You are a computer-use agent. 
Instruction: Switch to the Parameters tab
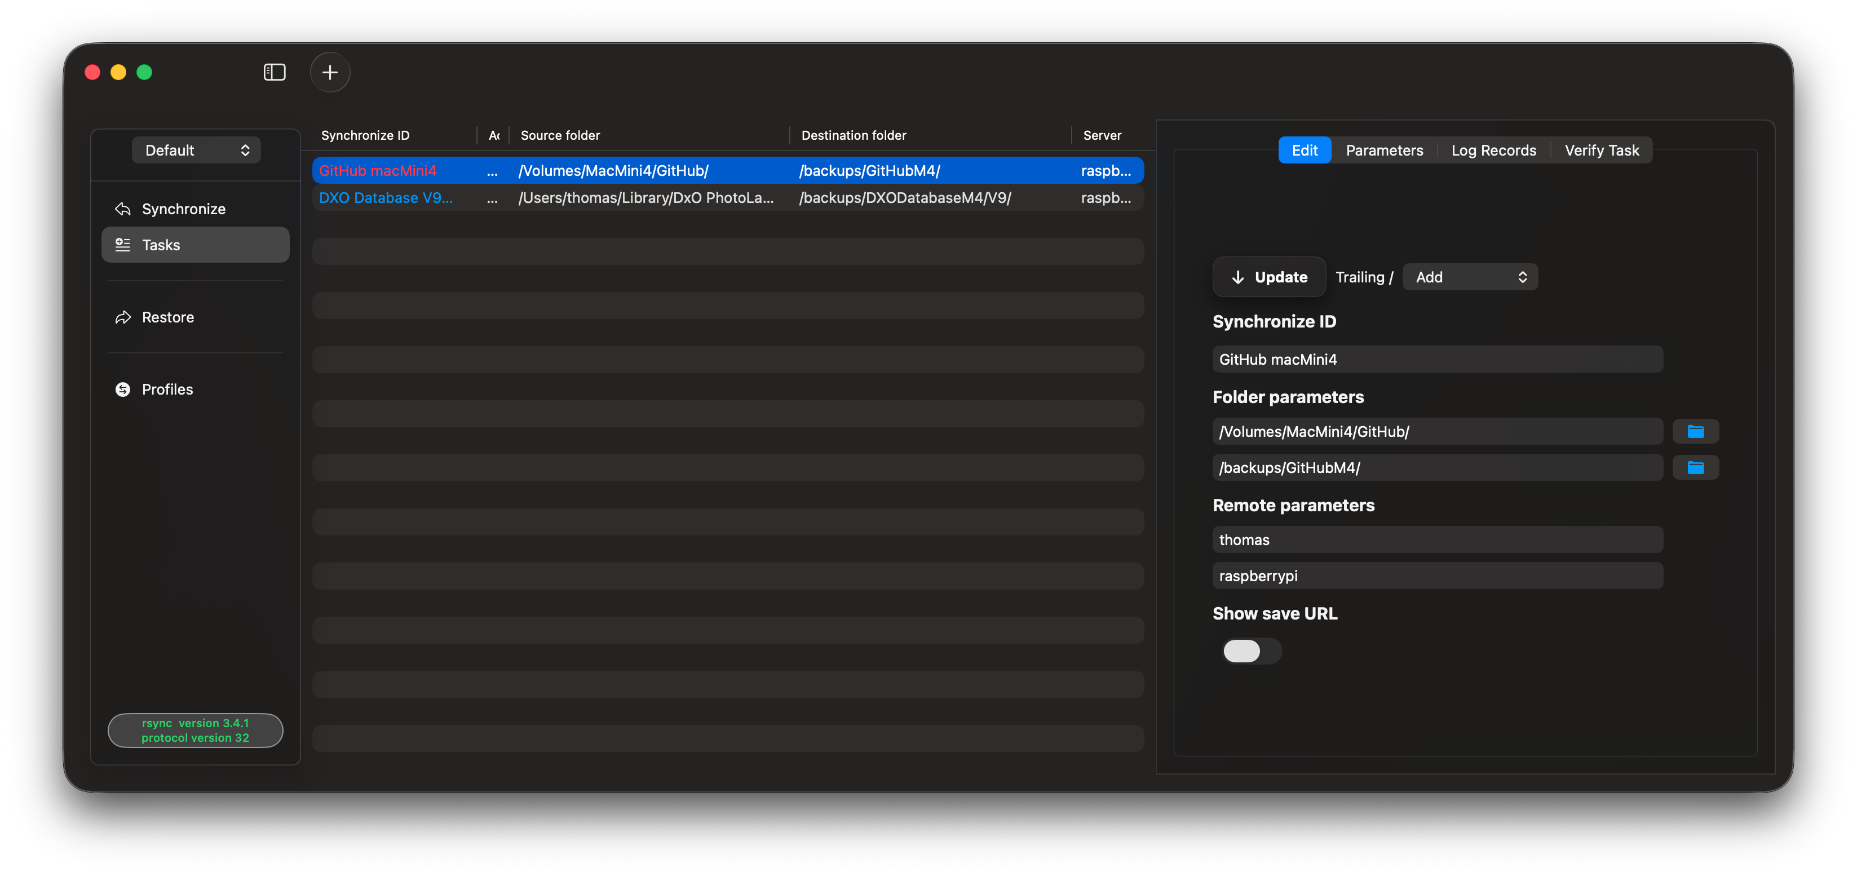1384,150
